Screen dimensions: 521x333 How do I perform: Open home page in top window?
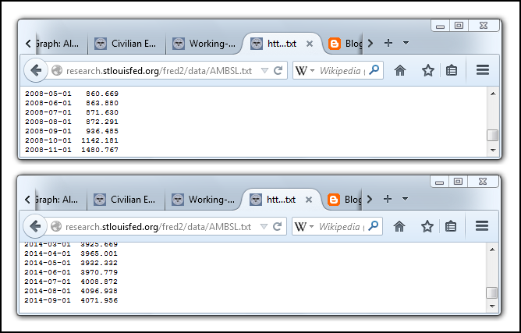(x=400, y=70)
